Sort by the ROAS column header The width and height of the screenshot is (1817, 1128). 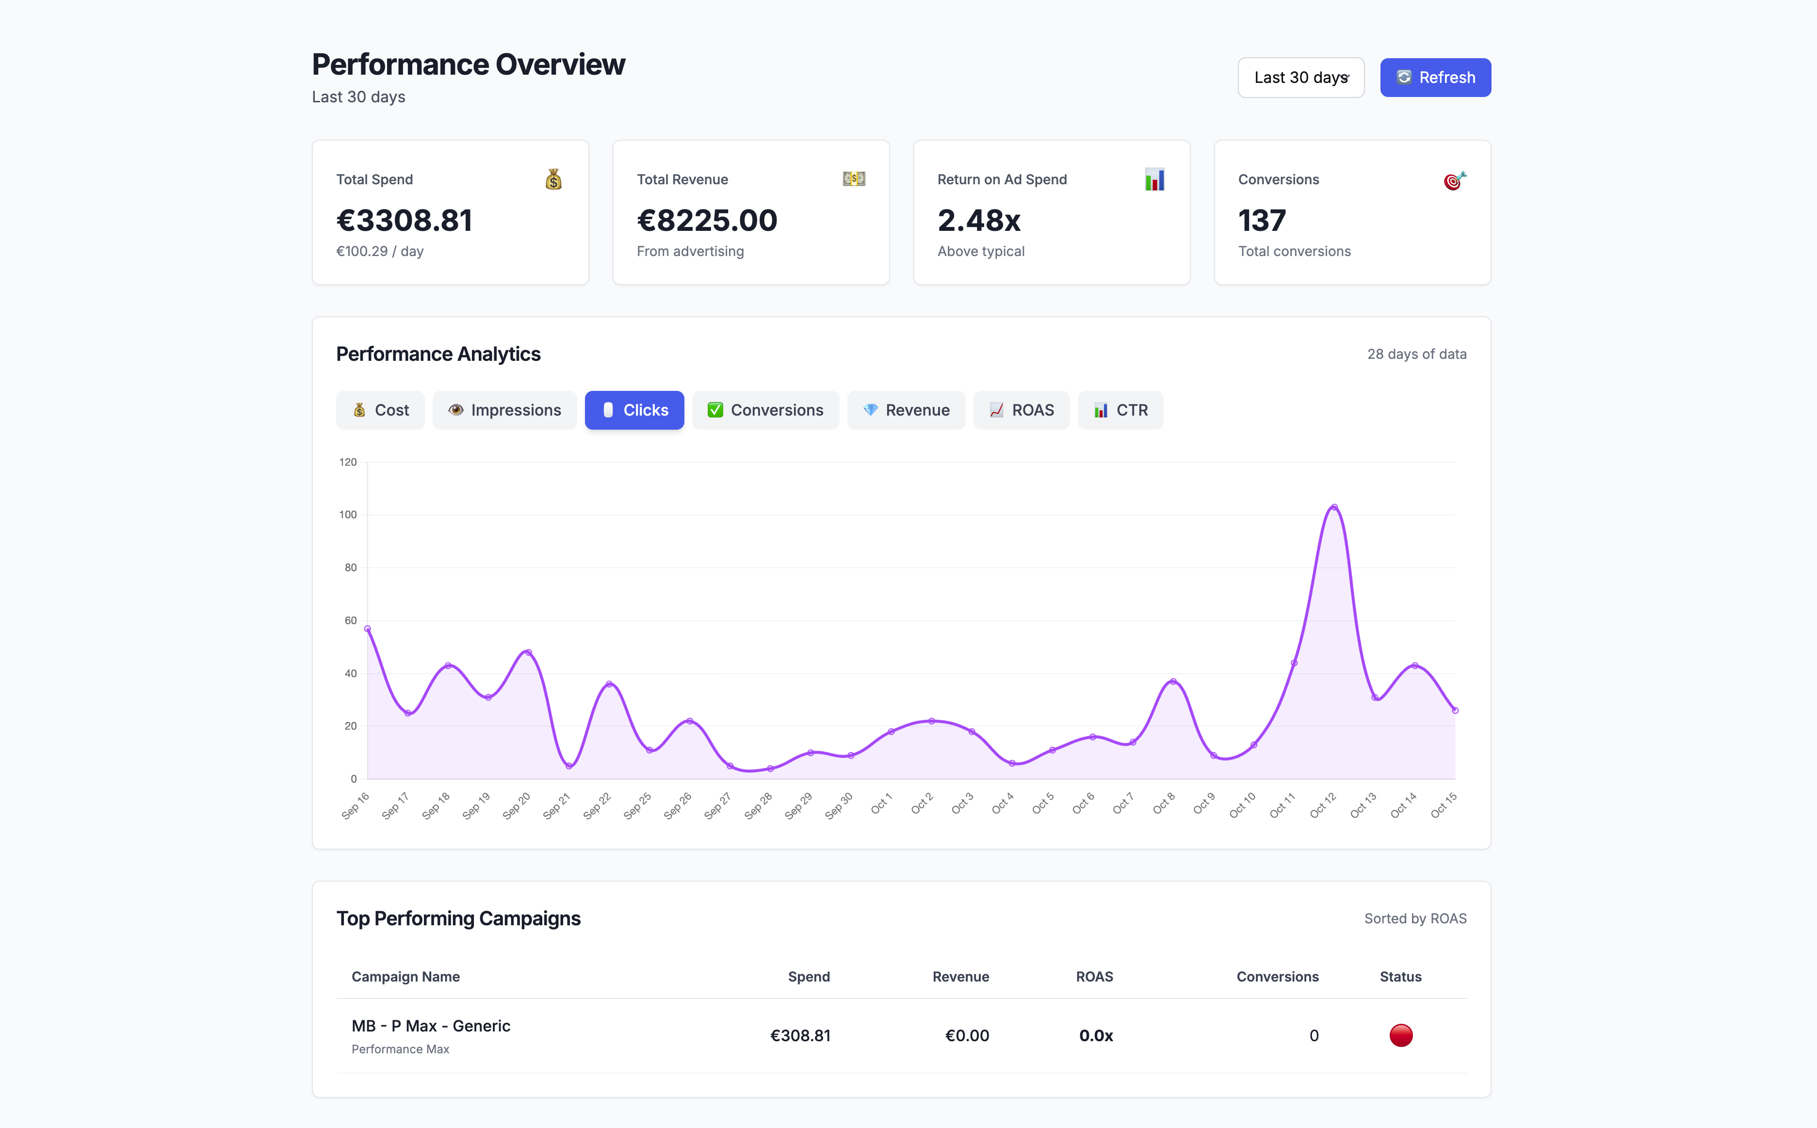[1094, 977]
